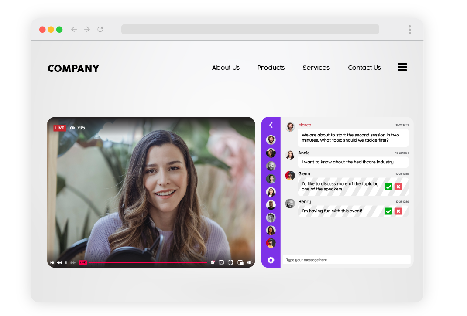The image size is (467, 316).
Task: Pause the live video stream
Action: pyautogui.click(x=66, y=262)
